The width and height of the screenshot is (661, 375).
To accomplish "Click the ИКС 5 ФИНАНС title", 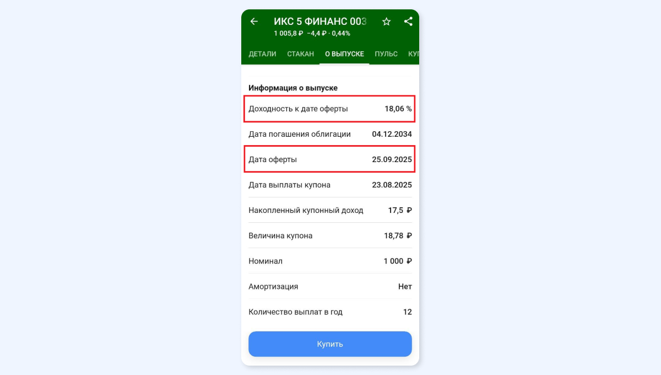I will (320, 22).
